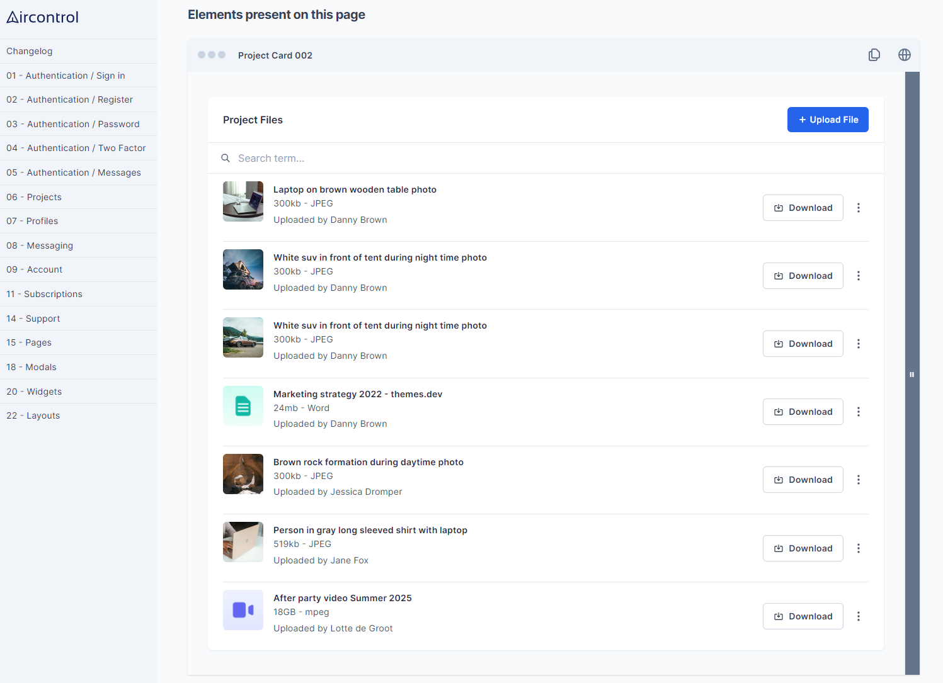This screenshot has height=683, width=943.
Task: Open the options menu for Laptop photo file
Action: pos(859,207)
